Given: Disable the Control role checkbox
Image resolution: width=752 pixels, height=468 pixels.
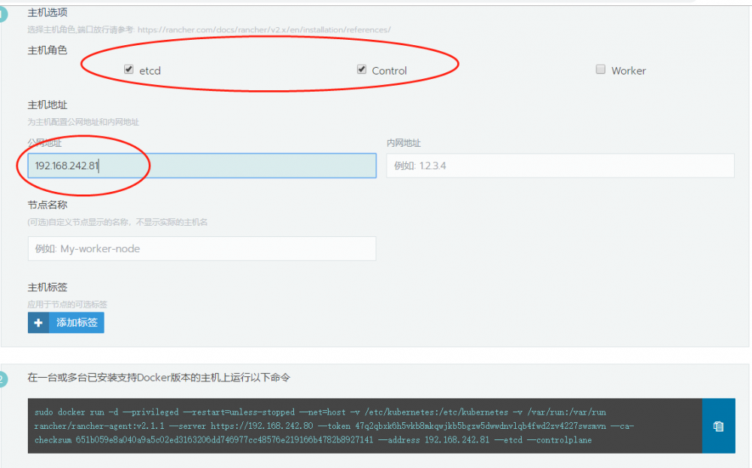Looking at the screenshot, I should pos(361,69).
